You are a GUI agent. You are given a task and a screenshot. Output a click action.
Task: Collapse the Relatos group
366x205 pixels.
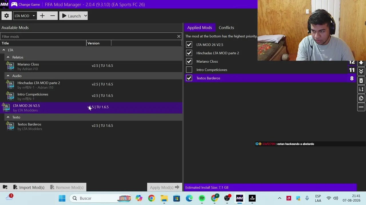pos(8,57)
